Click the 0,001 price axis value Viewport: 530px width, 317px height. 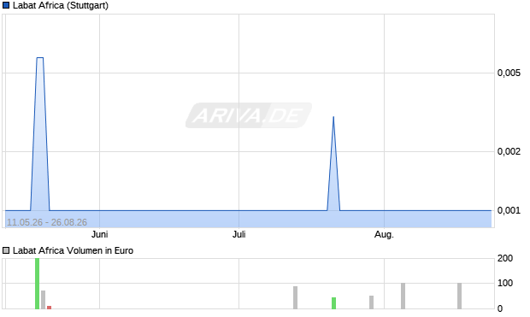[x=509, y=210]
